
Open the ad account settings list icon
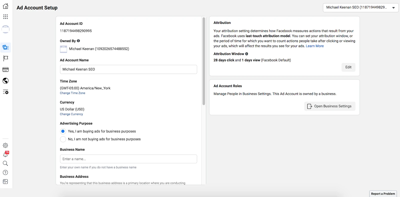[x=5, y=92]
